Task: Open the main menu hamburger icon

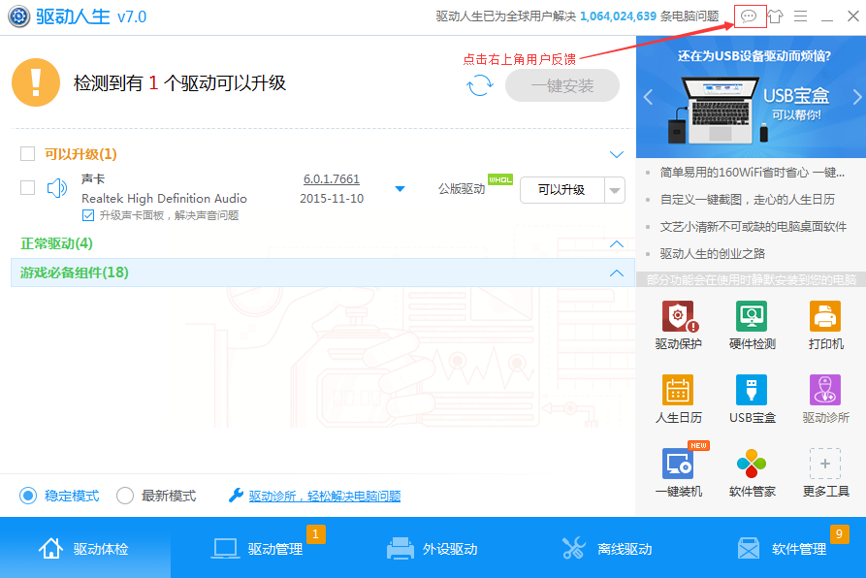Action: click(800, 16)
